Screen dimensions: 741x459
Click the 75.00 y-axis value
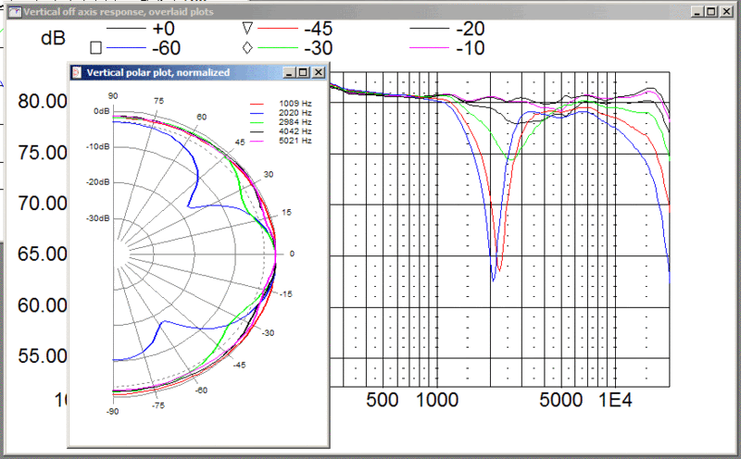[x=43, y=153]
